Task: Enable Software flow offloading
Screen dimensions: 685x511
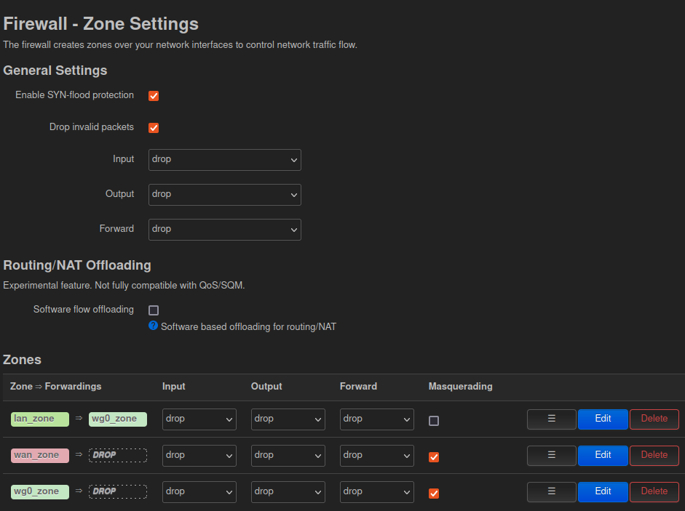Action: pyautogui.click(x=154, y=310)
